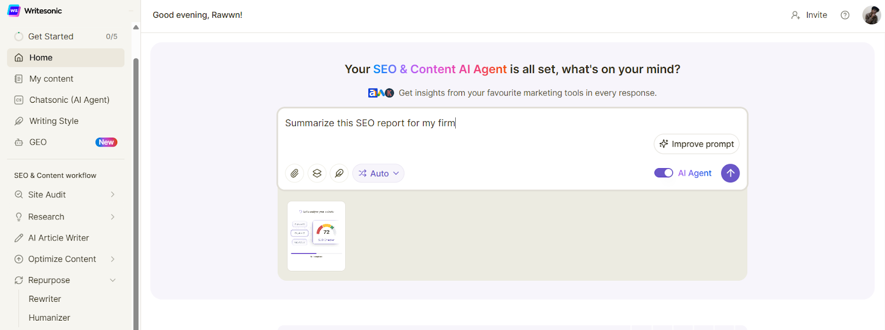Screen dimensions: 885x330
Task: Click the marketing tools integration logos
Action: tap(381, 93)
